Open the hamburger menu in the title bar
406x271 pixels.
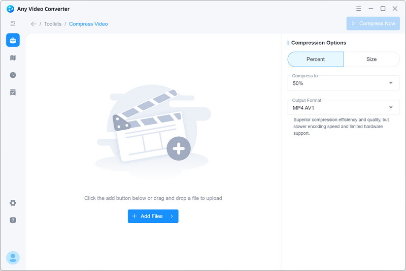click(359, 9)
